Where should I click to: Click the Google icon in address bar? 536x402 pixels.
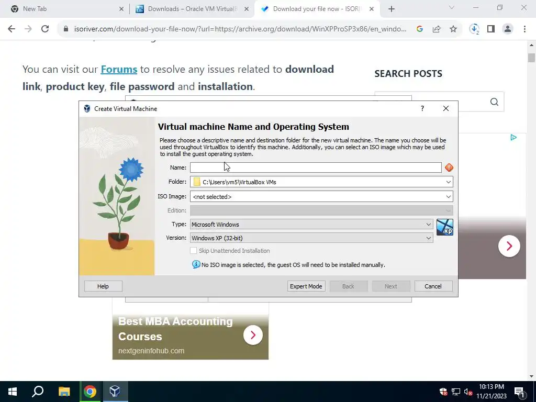(x=420, y=29)
